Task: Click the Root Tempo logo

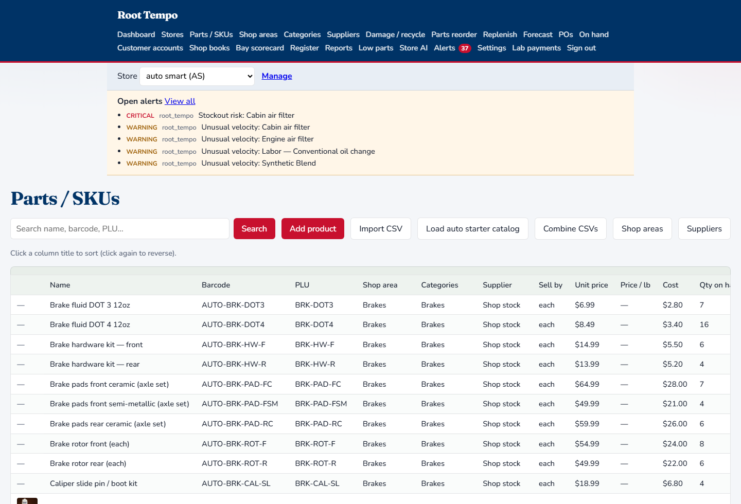Action: (147, 15)
